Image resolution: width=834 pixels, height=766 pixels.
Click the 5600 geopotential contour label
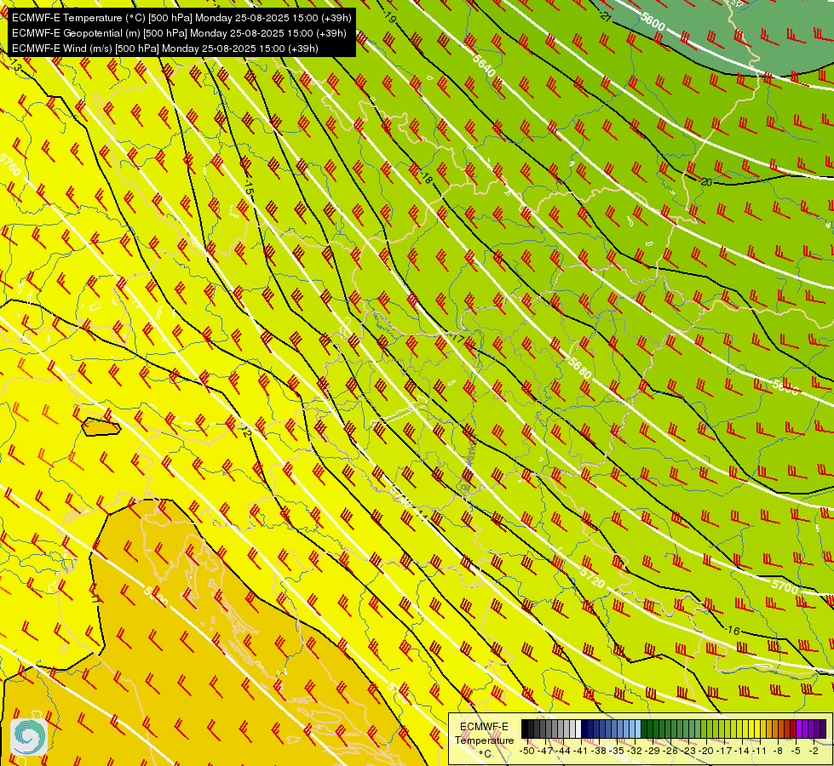pos(653,22)
